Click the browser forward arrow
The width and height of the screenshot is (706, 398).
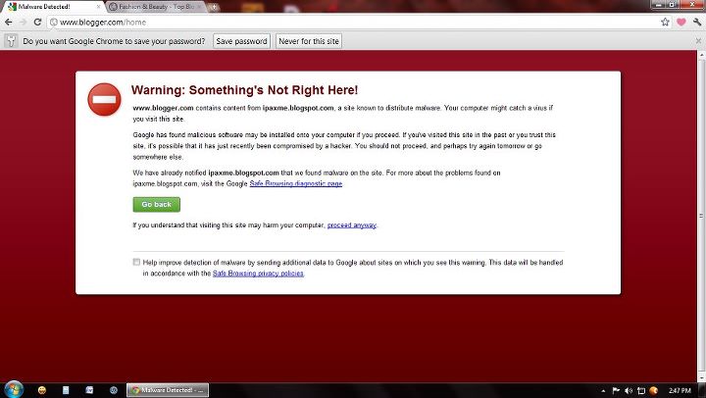coord(23,23)
